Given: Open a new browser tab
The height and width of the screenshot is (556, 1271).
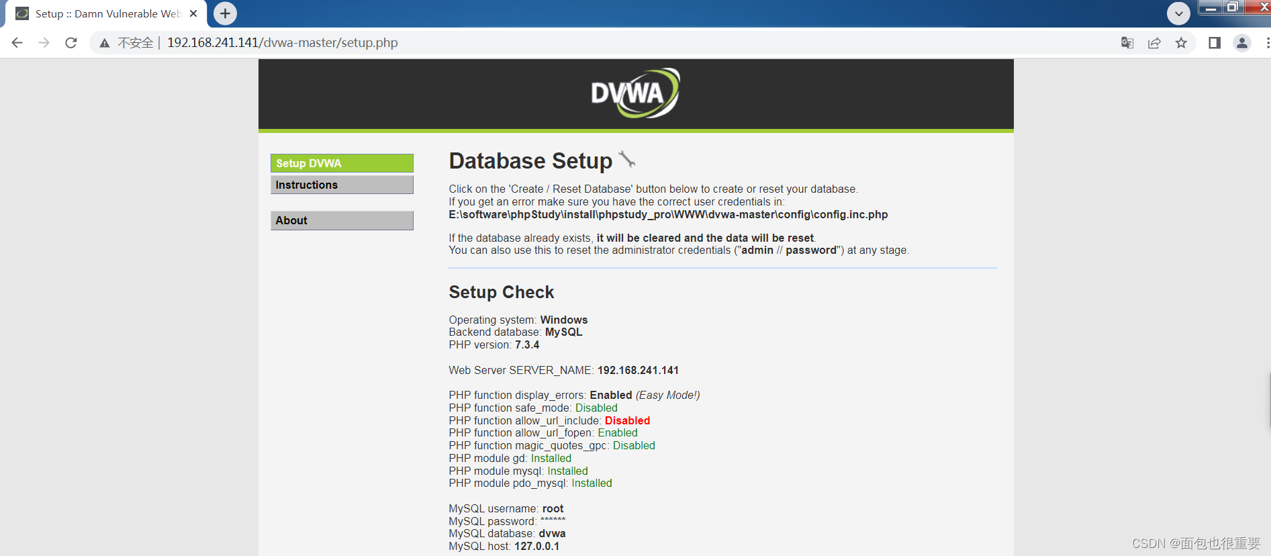Looking at the screenshot, I should click(x=225, y=13).
